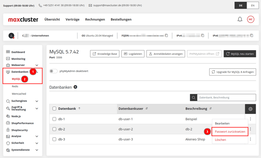Click the notification bell icon
Screen dimensions: 261x158
(240, 19)
